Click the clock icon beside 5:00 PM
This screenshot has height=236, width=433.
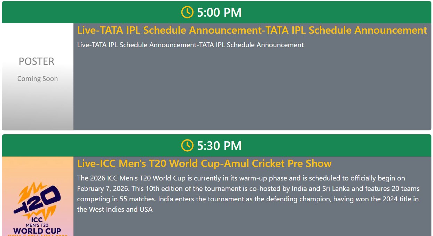click(187, 12)
